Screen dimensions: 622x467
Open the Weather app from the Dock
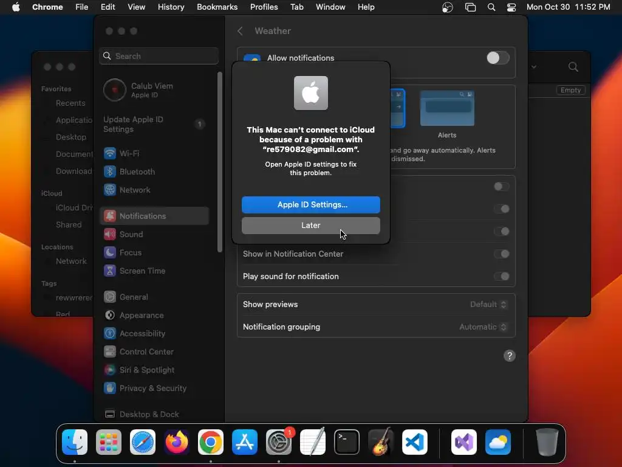(498, 442)
